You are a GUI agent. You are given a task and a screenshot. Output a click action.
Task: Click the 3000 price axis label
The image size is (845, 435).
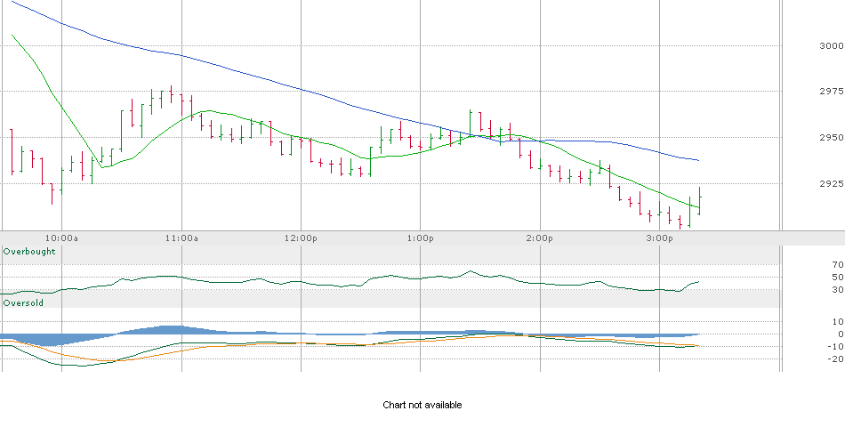832,46
